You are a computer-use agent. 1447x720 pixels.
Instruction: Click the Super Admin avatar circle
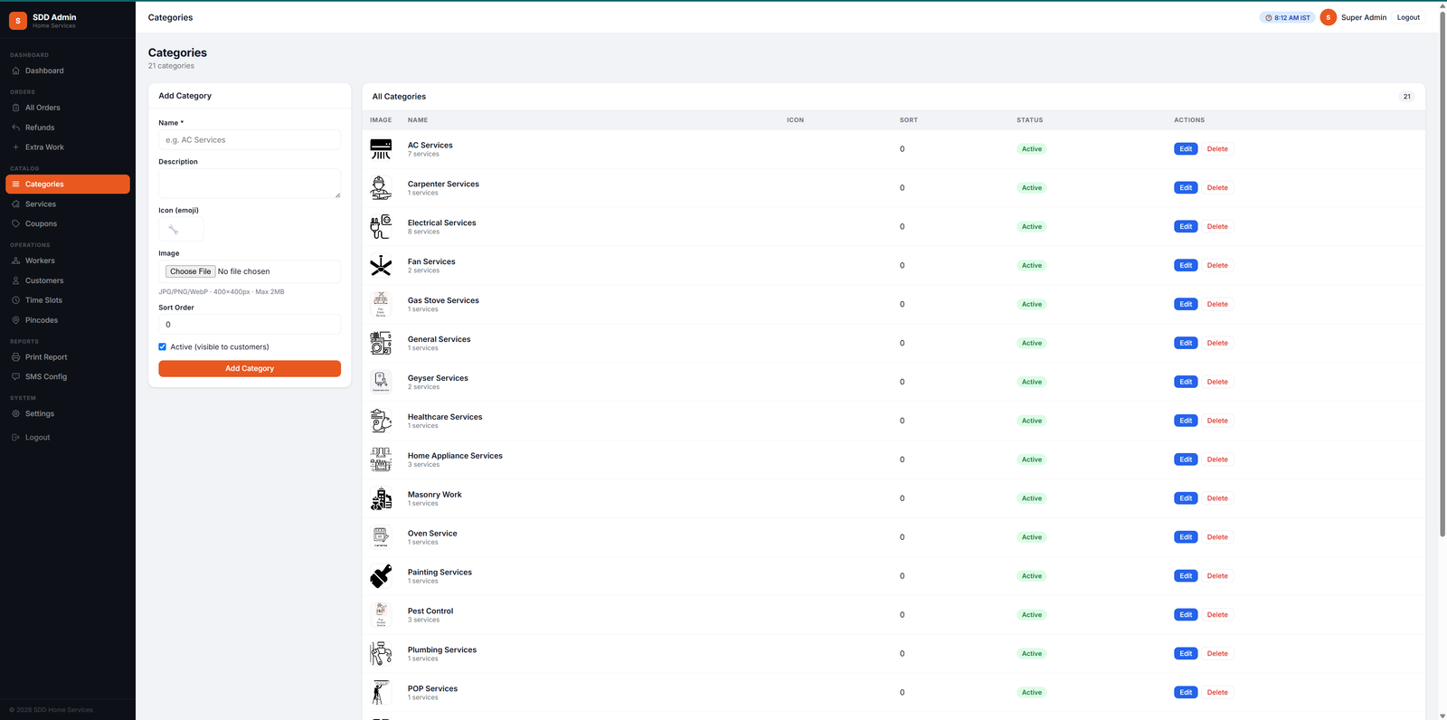click(x=1329, y=17)
